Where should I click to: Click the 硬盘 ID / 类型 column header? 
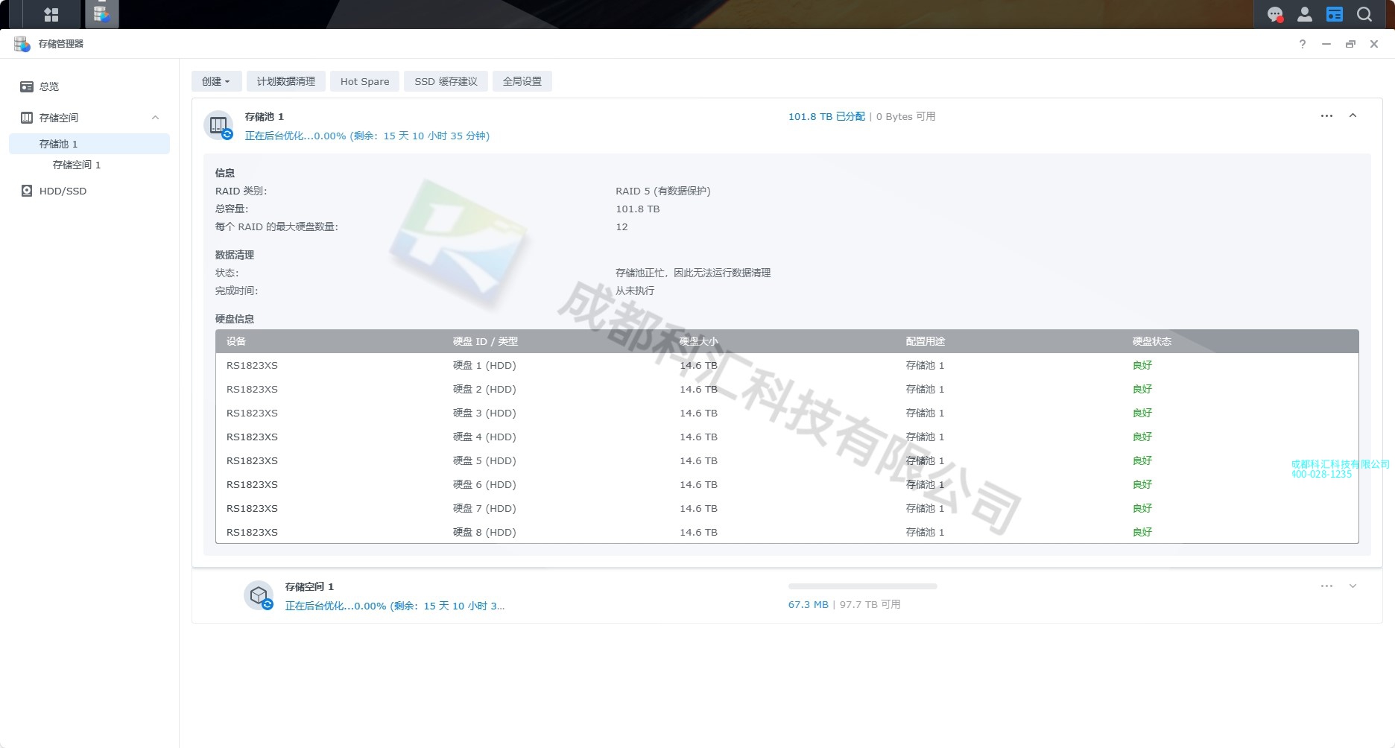(x=485, y=341)
